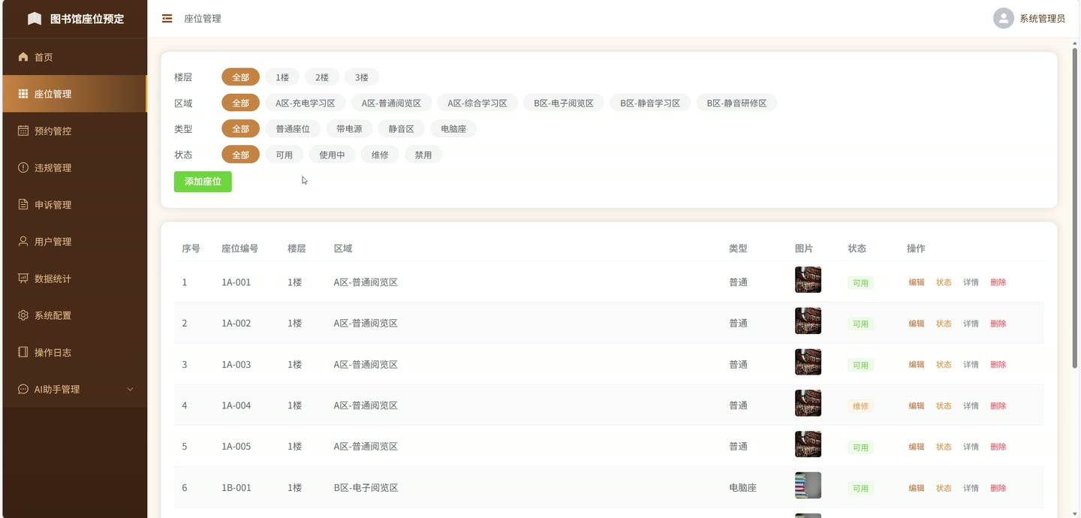Viewport: 1081px width, 518px height.
Task: View details of seat 1B-001
Action: 971,488
